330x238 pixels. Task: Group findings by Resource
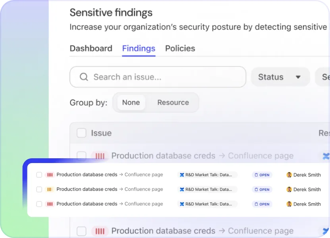[x=173, y=102]
